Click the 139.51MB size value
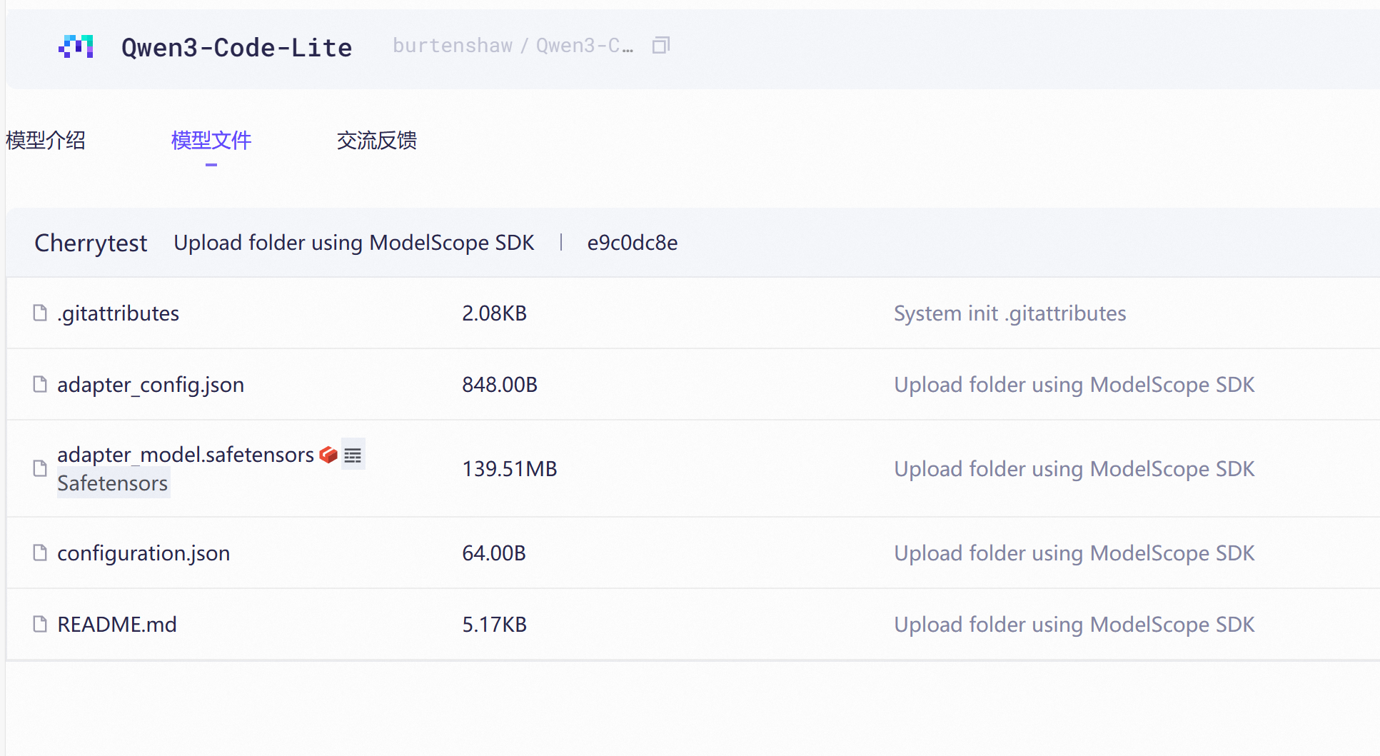 (x=510, y=468)
